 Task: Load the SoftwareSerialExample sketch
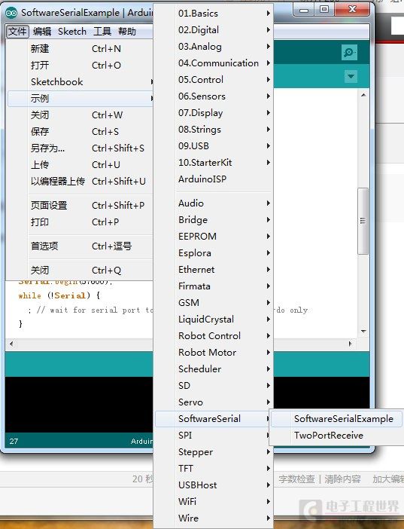coord(337,419)
